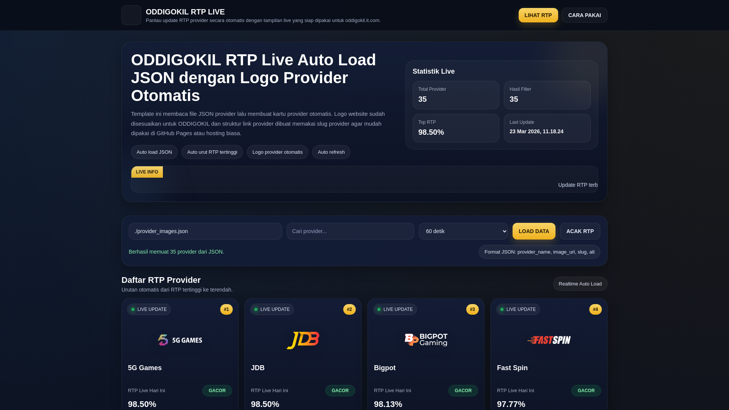Image resolution: width=729 pixels, height=410 pixels.
Task: Click the 98.13% RTP value
Action: (388, 404)
